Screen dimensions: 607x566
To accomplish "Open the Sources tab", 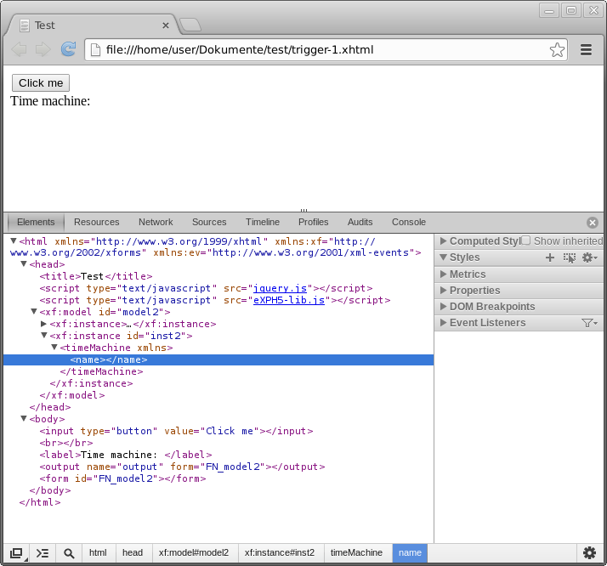I will point(209,222).
